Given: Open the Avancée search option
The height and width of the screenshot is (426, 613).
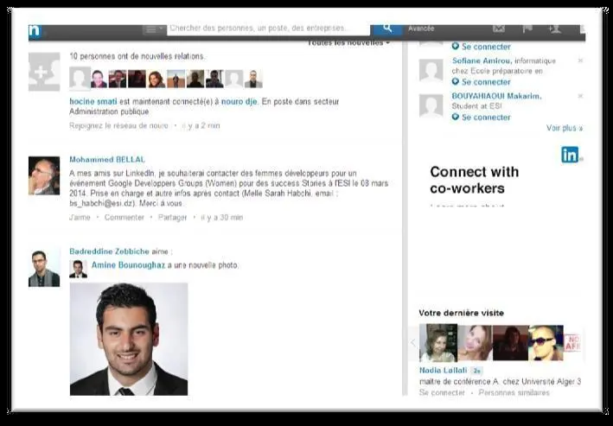Looking at the screenshot, I should click(421, 29).
